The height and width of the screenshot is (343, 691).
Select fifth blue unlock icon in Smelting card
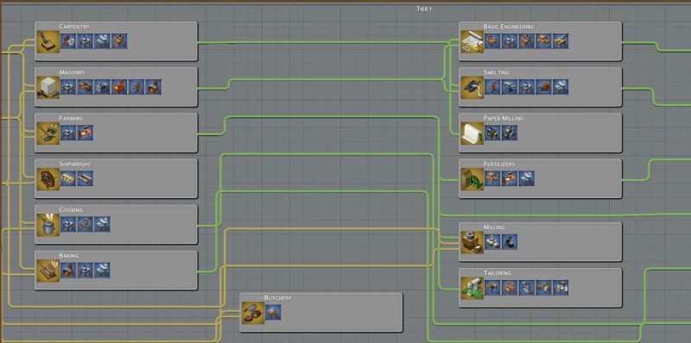[561, 87]
